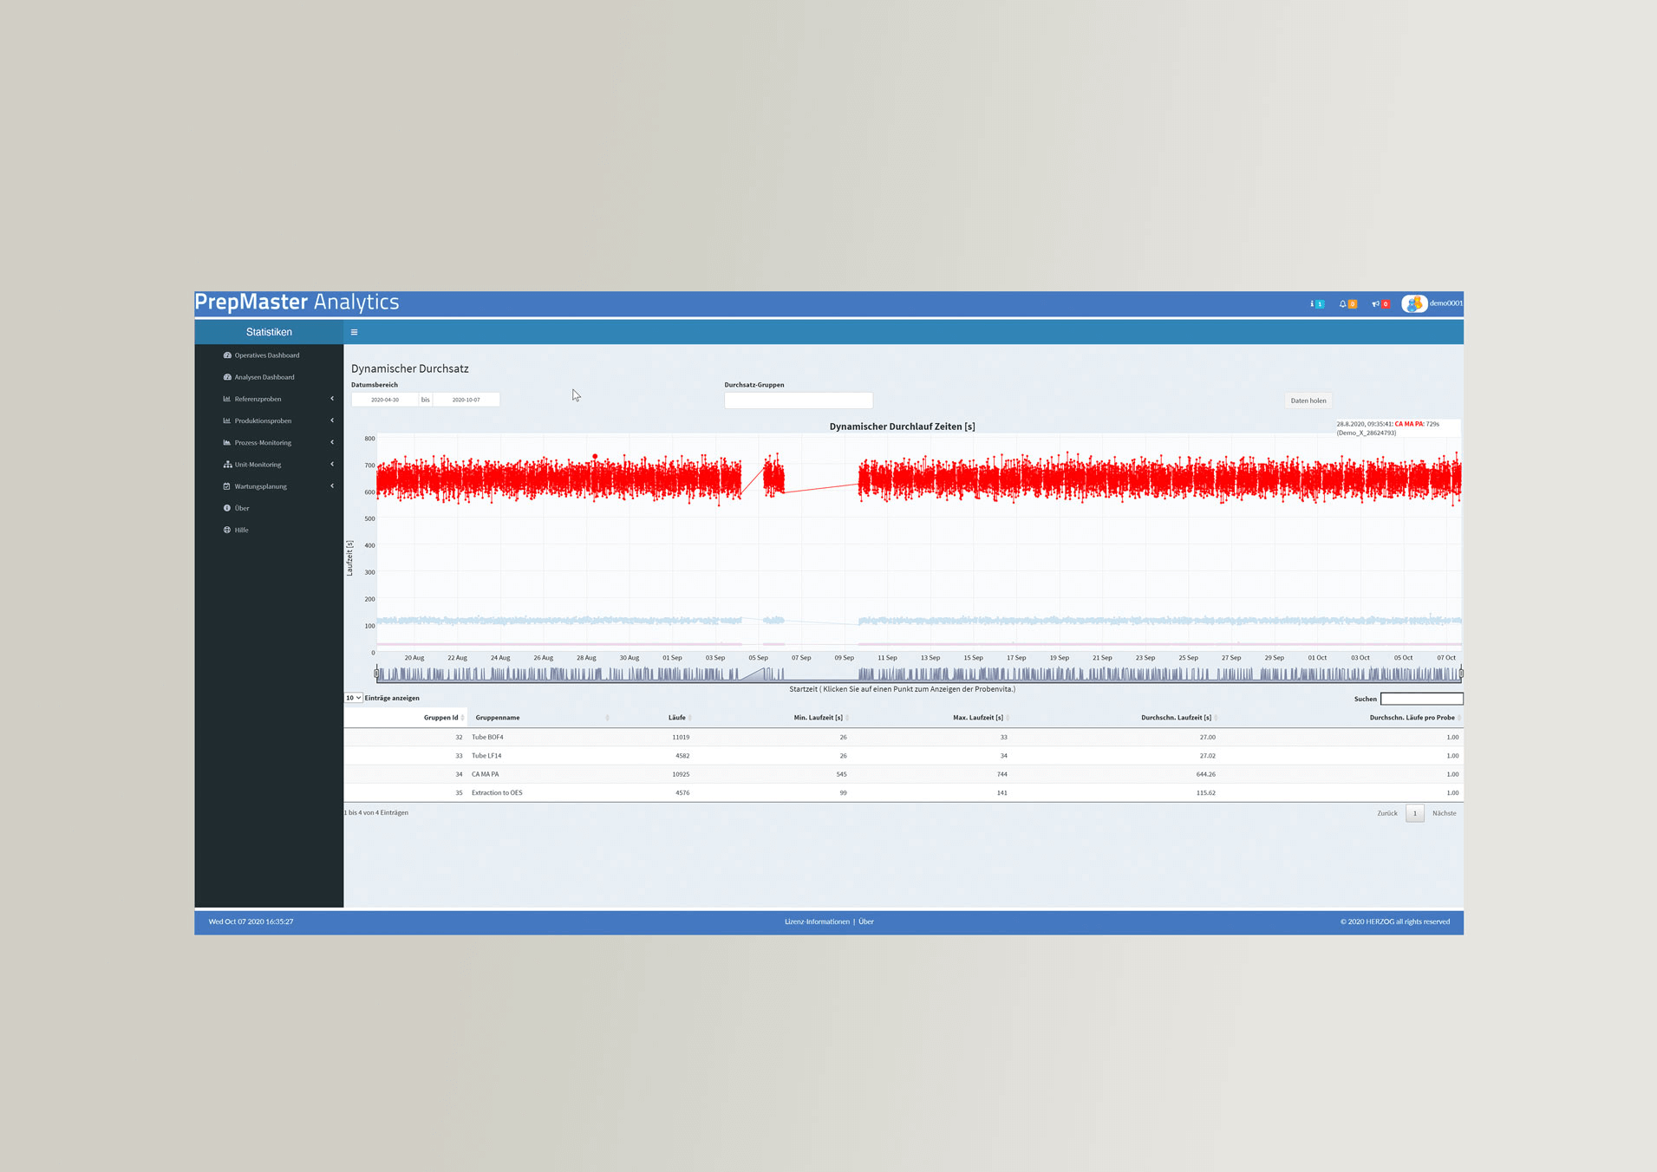1657x1172 pixels.
Task: Select the Tube LF14 table row
Action: tap(903, 756)
